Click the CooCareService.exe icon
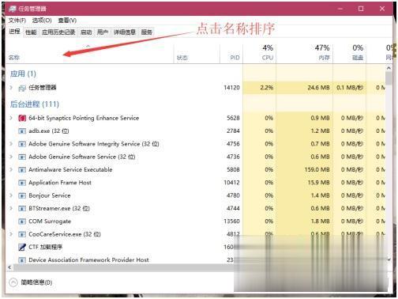398x299 pixels. coord(22,234)
